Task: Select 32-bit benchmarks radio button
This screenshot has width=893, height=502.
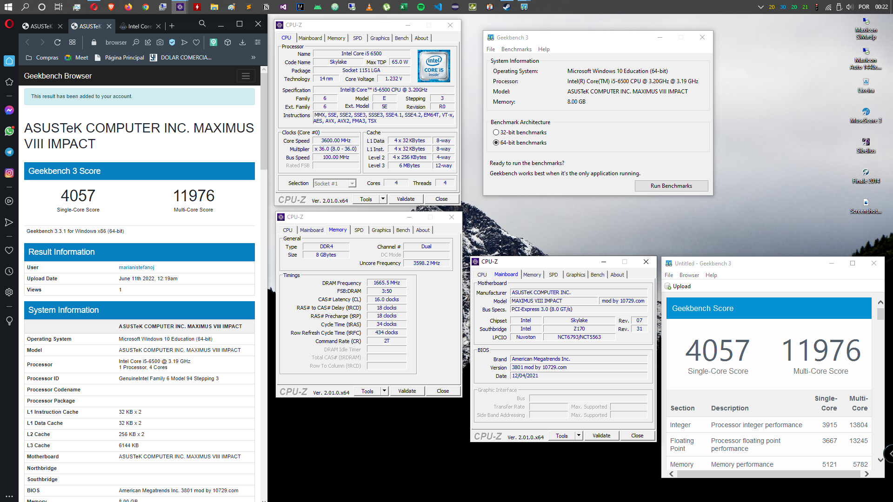Action: tap(496, 132)
